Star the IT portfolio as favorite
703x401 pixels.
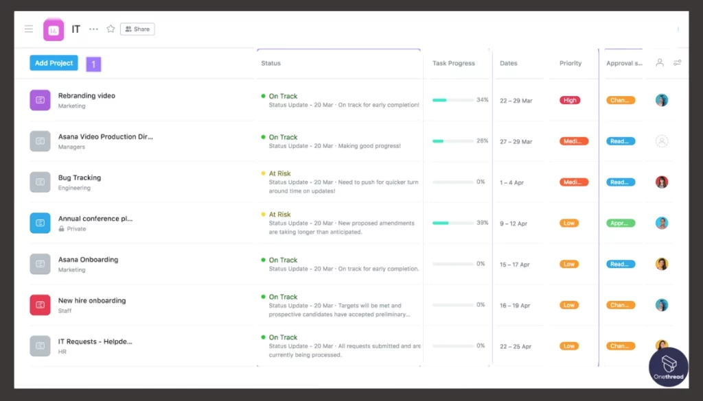coord(111,29)
